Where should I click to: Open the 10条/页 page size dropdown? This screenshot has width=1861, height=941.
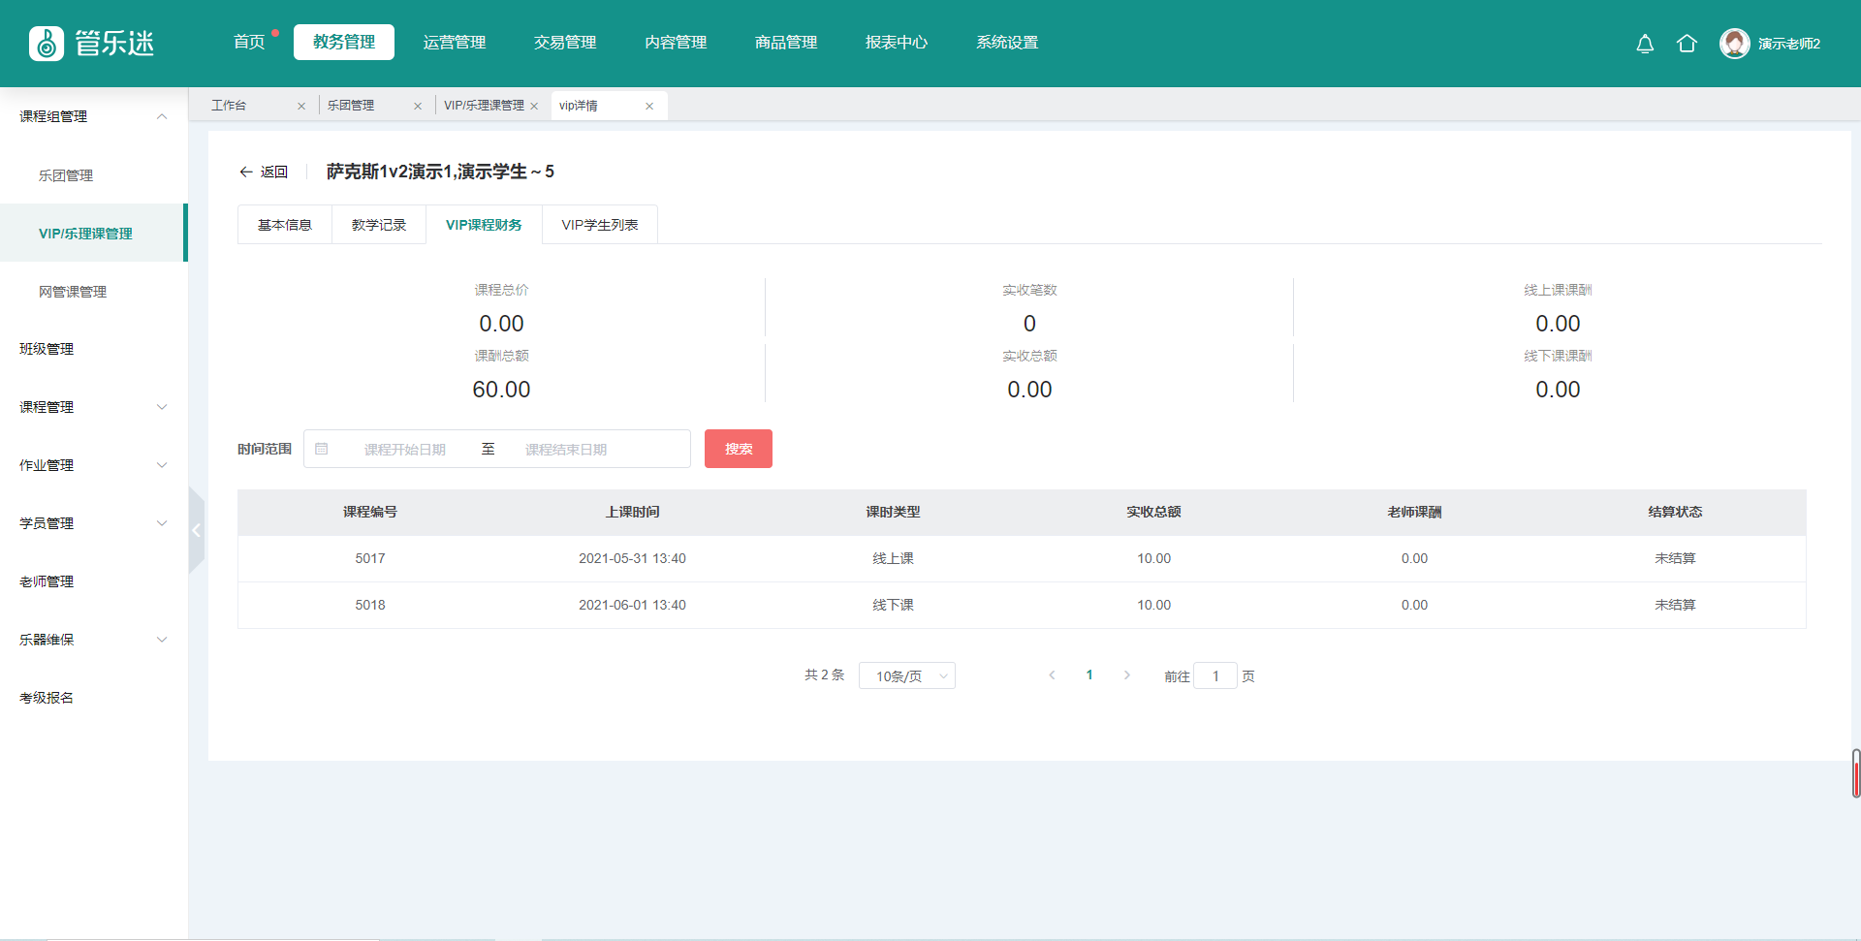pos(906,675)
